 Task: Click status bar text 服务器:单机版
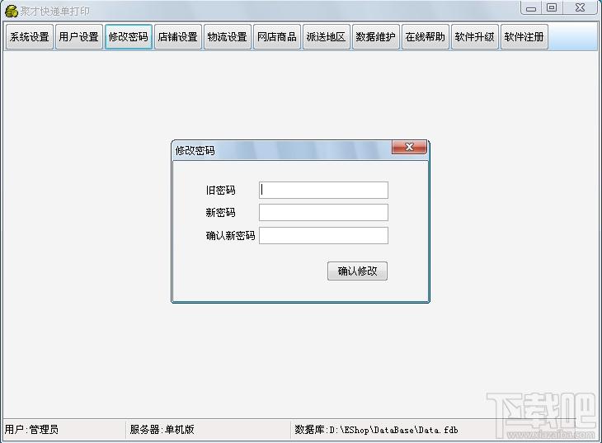(162, 430)
